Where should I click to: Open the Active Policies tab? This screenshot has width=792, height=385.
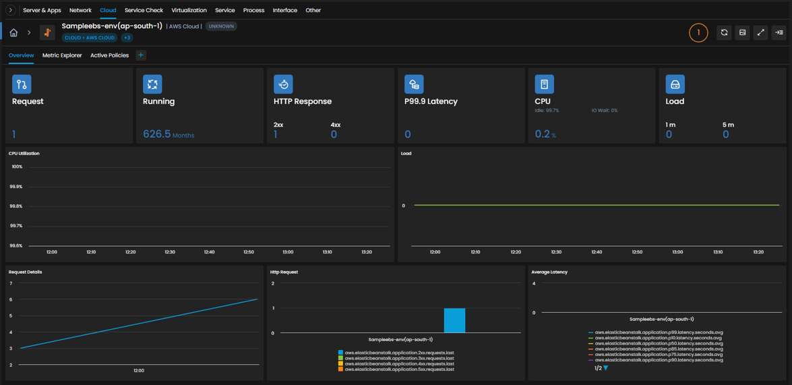click(x=110, y=55)
